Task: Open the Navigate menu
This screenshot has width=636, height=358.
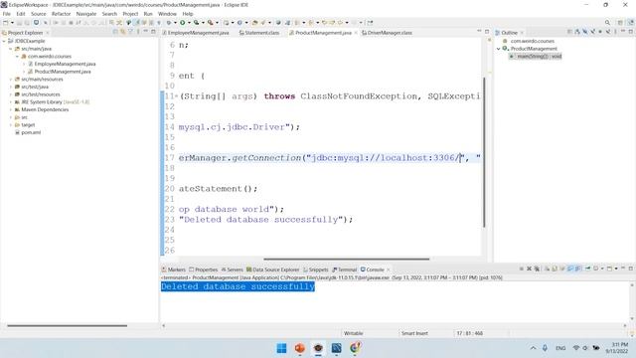Action: pos(86,13)
